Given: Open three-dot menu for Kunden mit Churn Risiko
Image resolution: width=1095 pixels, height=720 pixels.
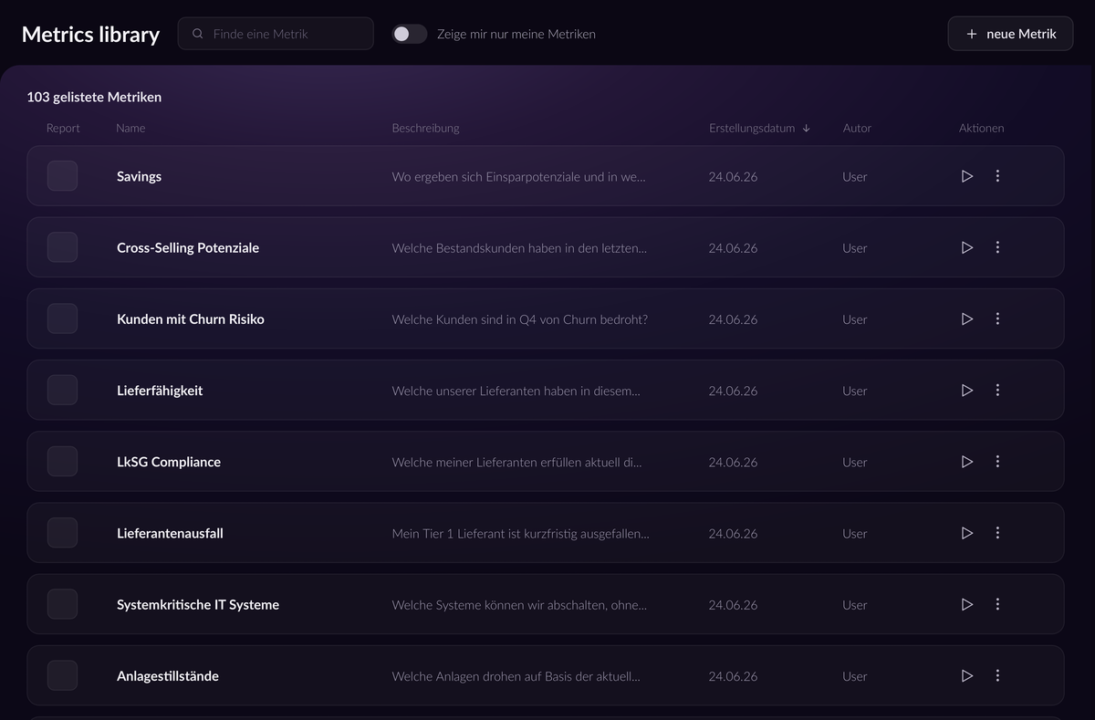Looking at the screenshot, I should coord(997,318).
